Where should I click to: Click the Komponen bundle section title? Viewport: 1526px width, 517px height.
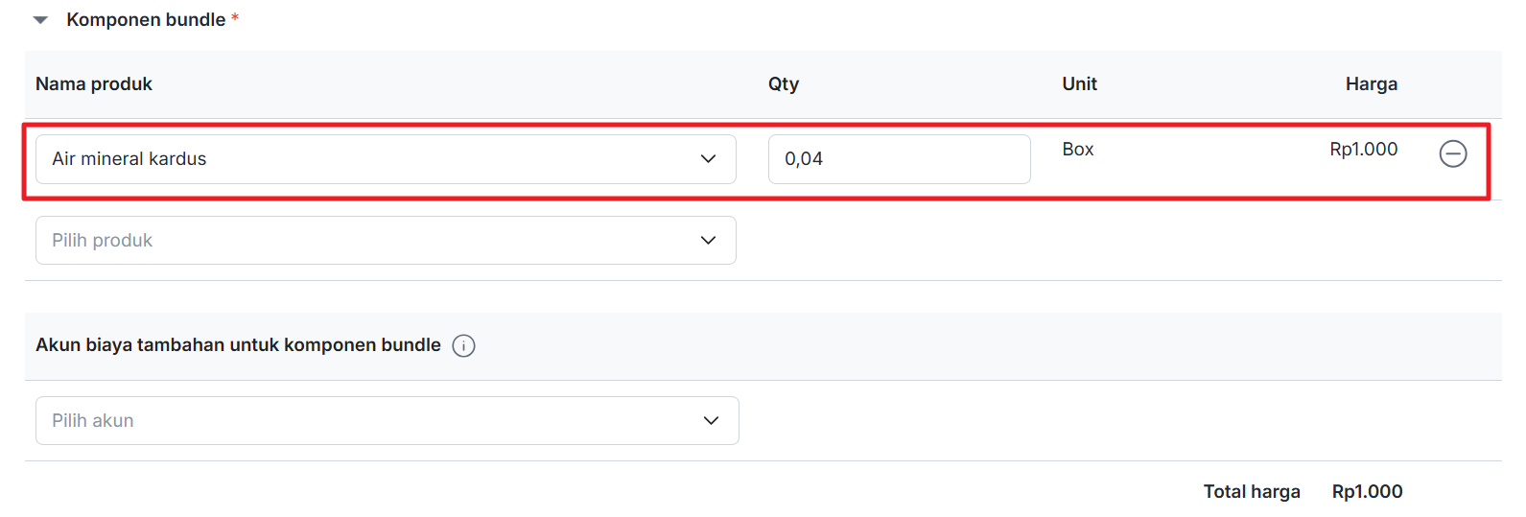pyautogui.click(x=146, y=20)
